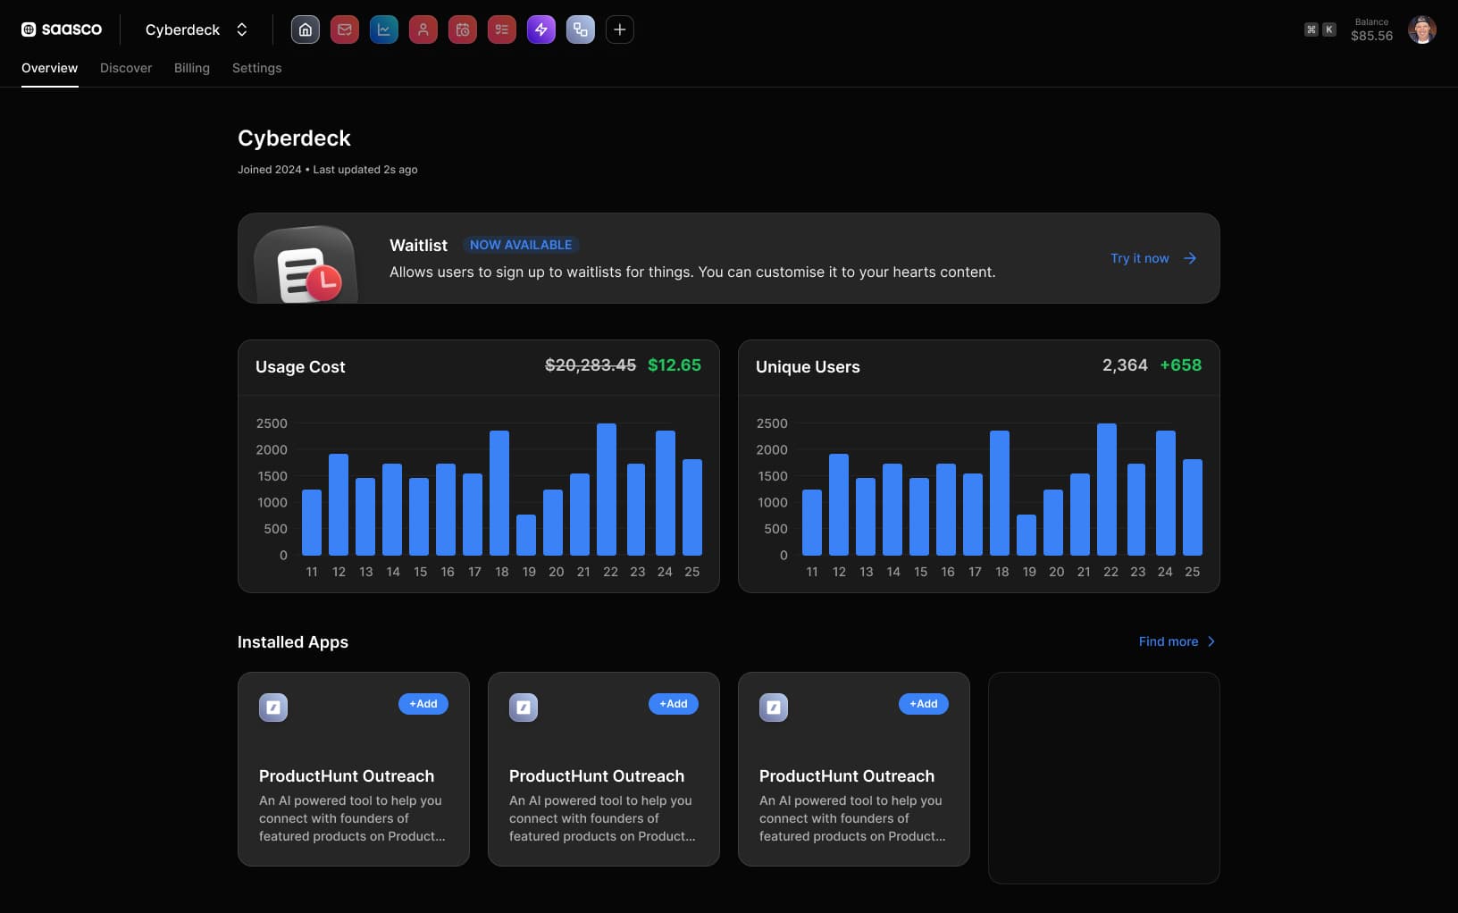Image resolution: width=1458 pixels, height=913 pixels.
Task: Open the red Mail app icon
Action: click(x=345, y=29)
